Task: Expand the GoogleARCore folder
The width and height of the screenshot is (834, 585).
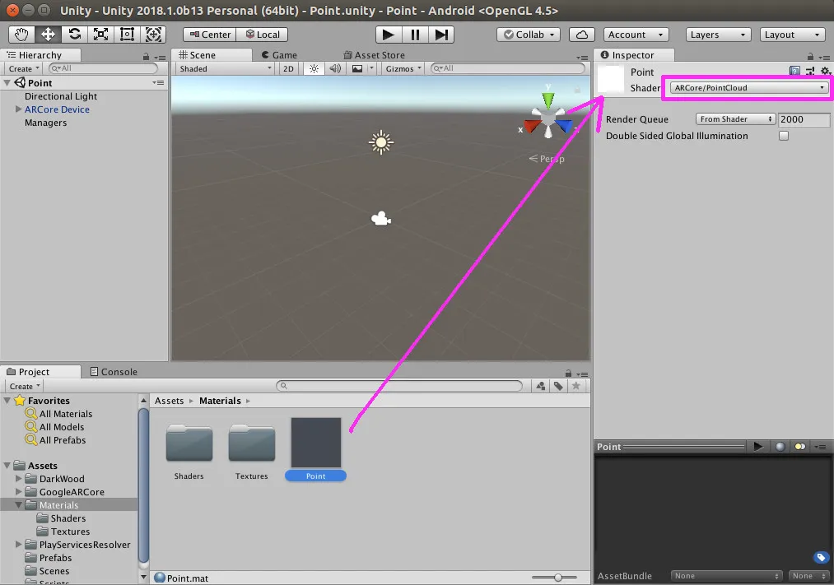Action: click(19, 491)
